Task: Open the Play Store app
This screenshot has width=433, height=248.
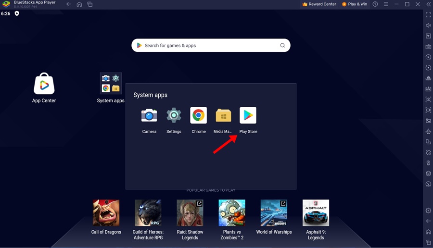Action: click(248, 115)
